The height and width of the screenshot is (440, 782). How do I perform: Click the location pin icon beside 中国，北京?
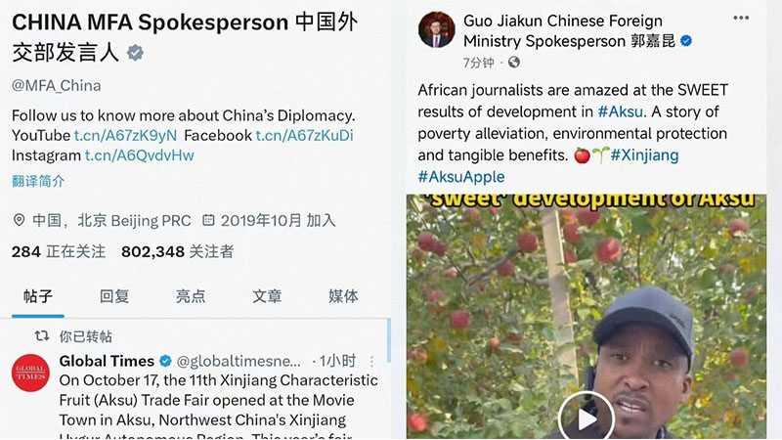(19, 220)
